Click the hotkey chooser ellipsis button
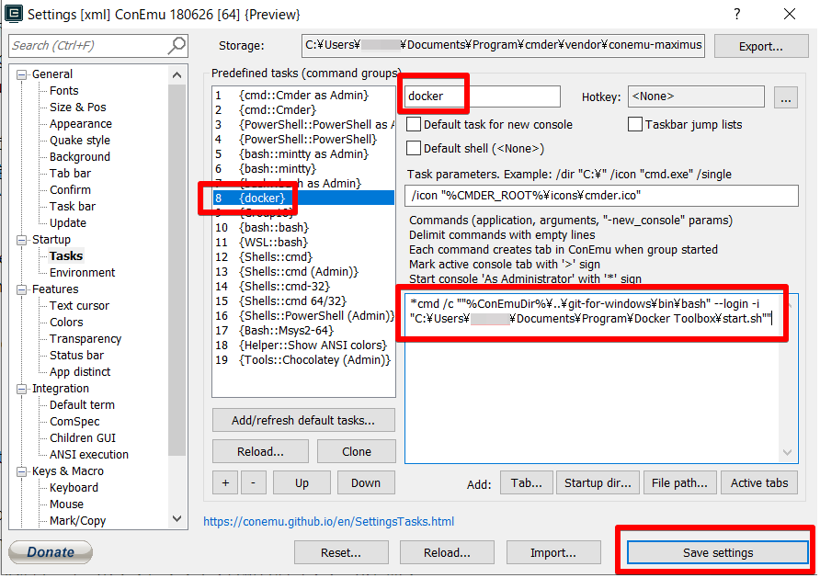The width and height of the screenshot is (820, 578). coord(785,97)
